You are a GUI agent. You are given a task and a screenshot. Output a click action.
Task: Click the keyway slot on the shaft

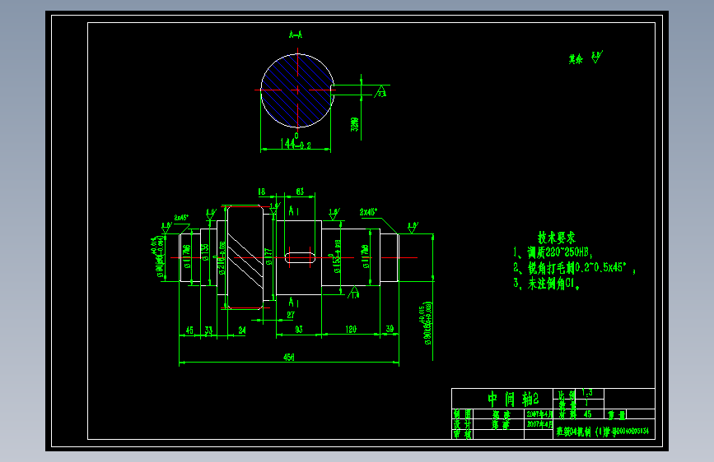[x=300, y=257]
